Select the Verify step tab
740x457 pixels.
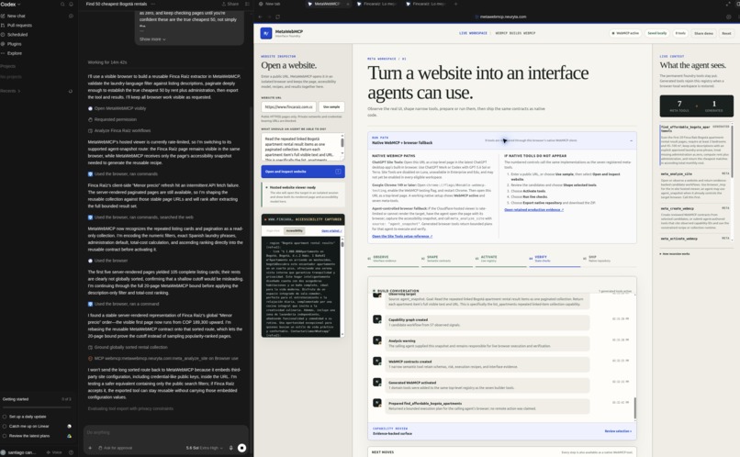click(x=555, y=260)
